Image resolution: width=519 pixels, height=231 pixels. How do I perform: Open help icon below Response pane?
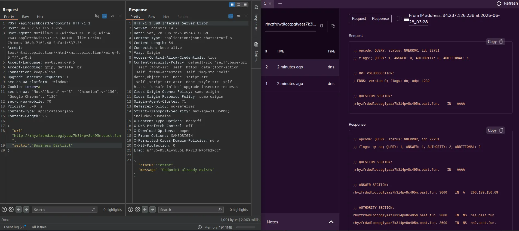pos(130,210)
